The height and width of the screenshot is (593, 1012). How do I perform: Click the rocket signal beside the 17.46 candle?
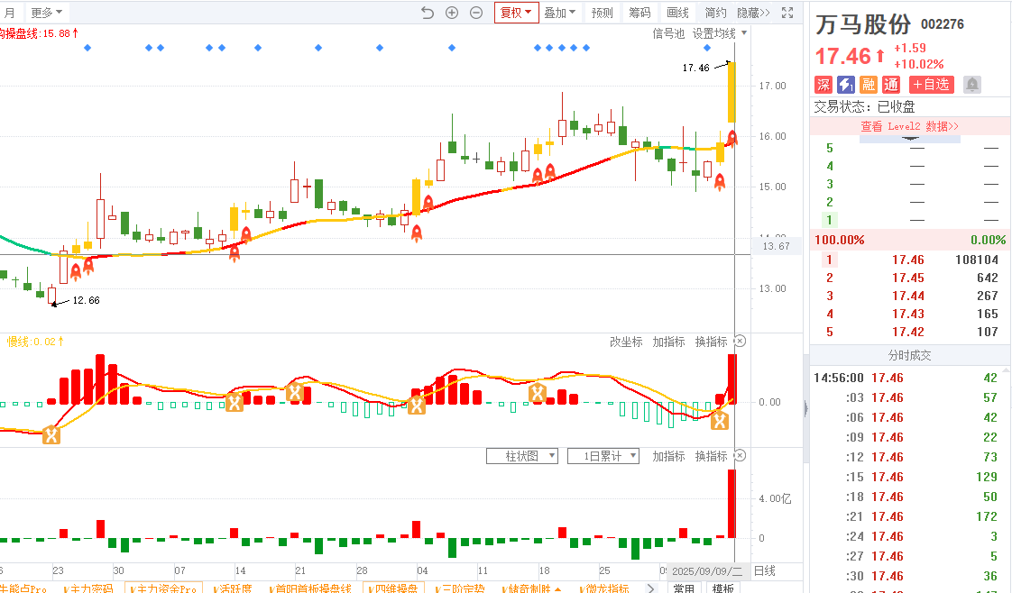point(731,137)
